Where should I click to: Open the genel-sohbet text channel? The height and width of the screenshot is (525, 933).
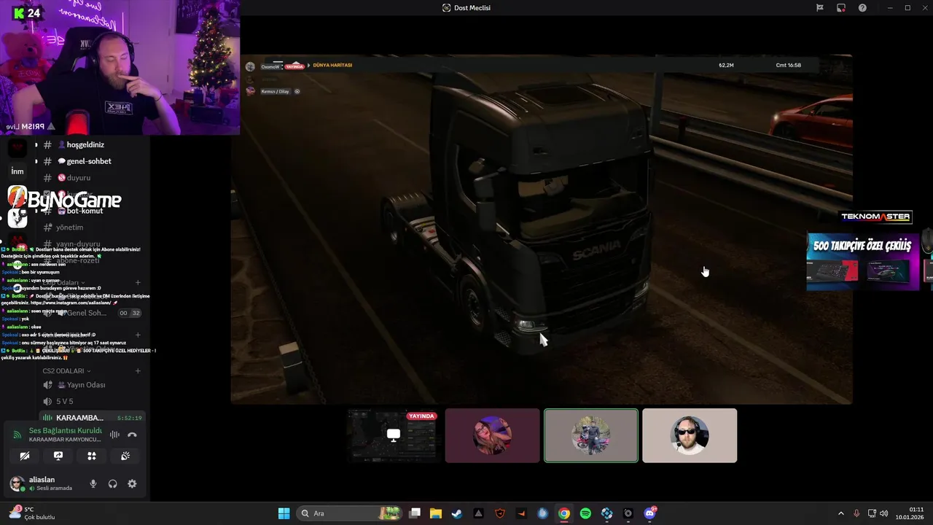pos(89,161)
